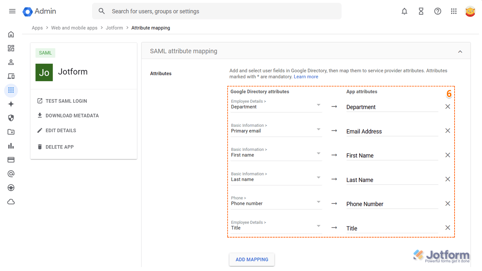Edit the First Name app attribute field
Image resolution: width=482 pixels, height=271 pixels.
coord(392,156)
